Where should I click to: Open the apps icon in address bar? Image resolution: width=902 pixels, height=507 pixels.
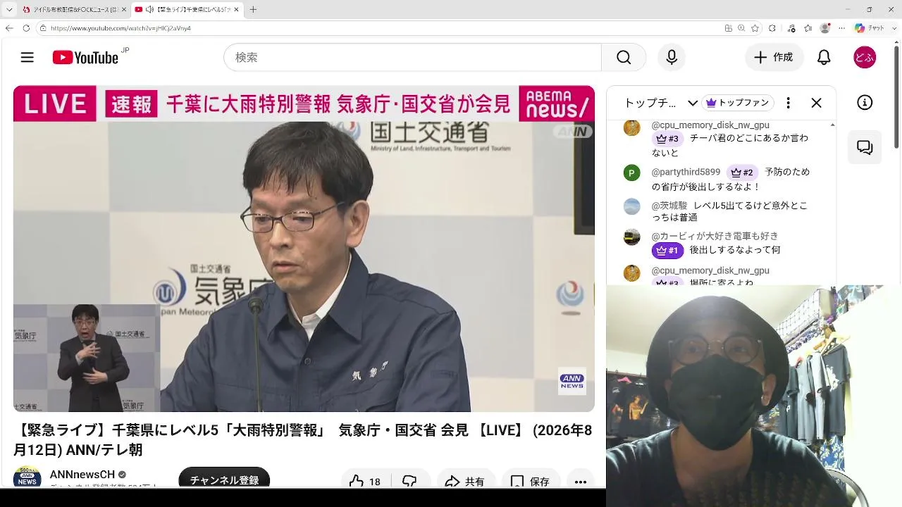729,28
